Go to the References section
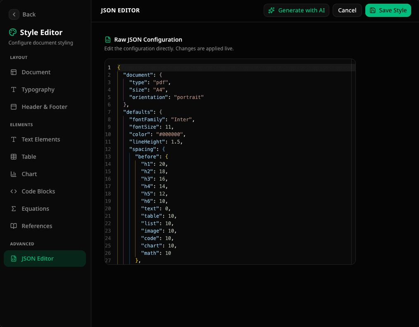This screenshot has width=419, height=327. pos(45,226)
